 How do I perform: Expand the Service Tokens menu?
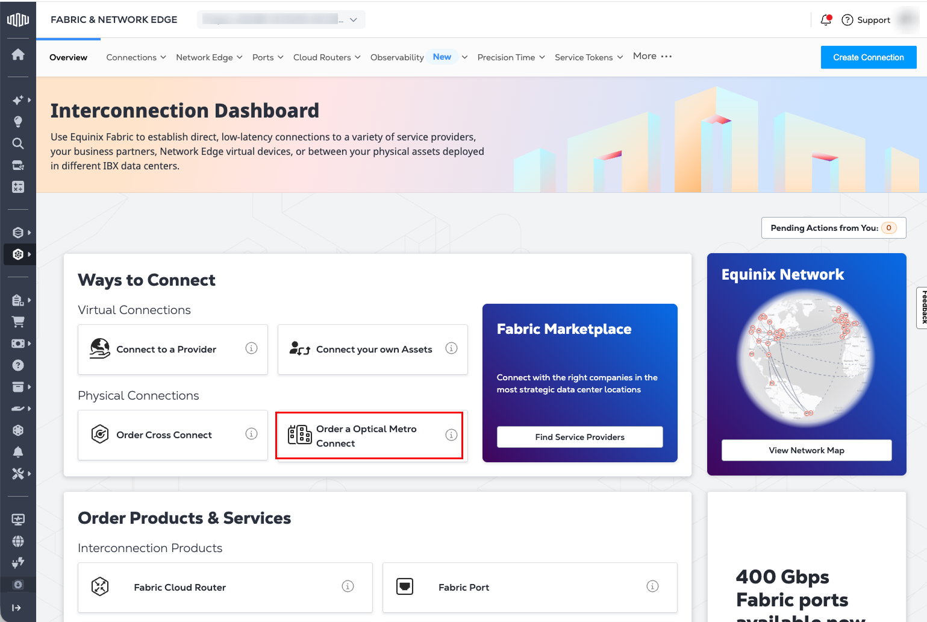588,57
